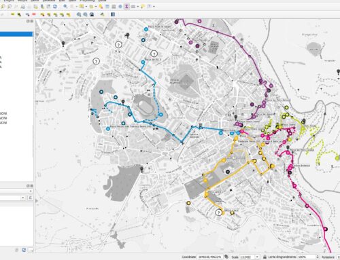Click the last yellow label tool icon
The width and height of the screenshot is (340, 260).
click(x=68, y=15)
